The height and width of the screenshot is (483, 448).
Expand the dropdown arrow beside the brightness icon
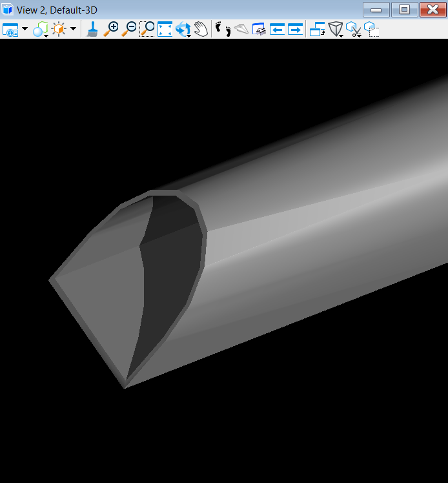(73, 29)
